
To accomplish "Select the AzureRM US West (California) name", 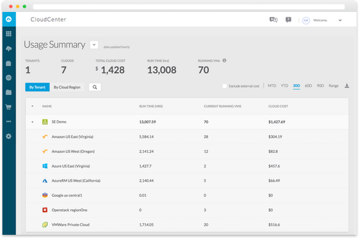I will (76, 180).
